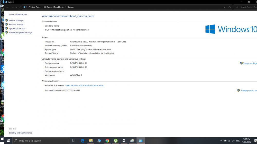Screen dimensions: 257x144
Task: Click the computer name DESKTOP-PI3HLJM
Action: point(78,63)
